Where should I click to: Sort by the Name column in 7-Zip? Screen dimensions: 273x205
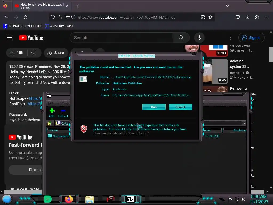pyautogui.click(x=58, y=130)
